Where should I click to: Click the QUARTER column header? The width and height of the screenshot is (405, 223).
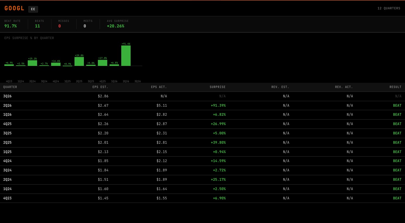[10, 87]
